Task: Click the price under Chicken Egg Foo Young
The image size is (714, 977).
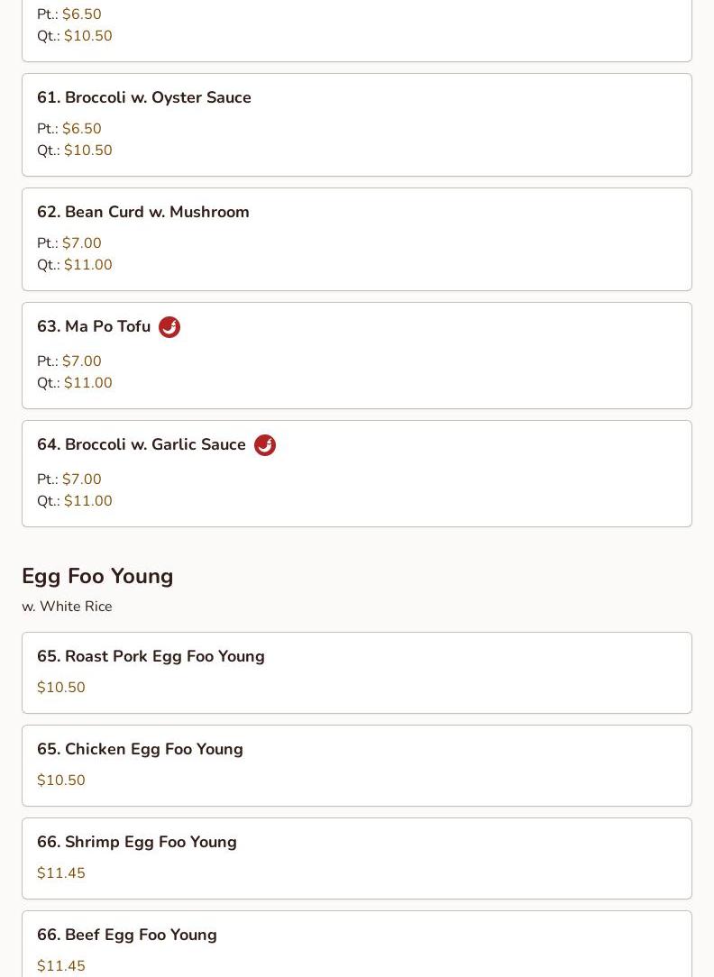Action: (61, 781)
